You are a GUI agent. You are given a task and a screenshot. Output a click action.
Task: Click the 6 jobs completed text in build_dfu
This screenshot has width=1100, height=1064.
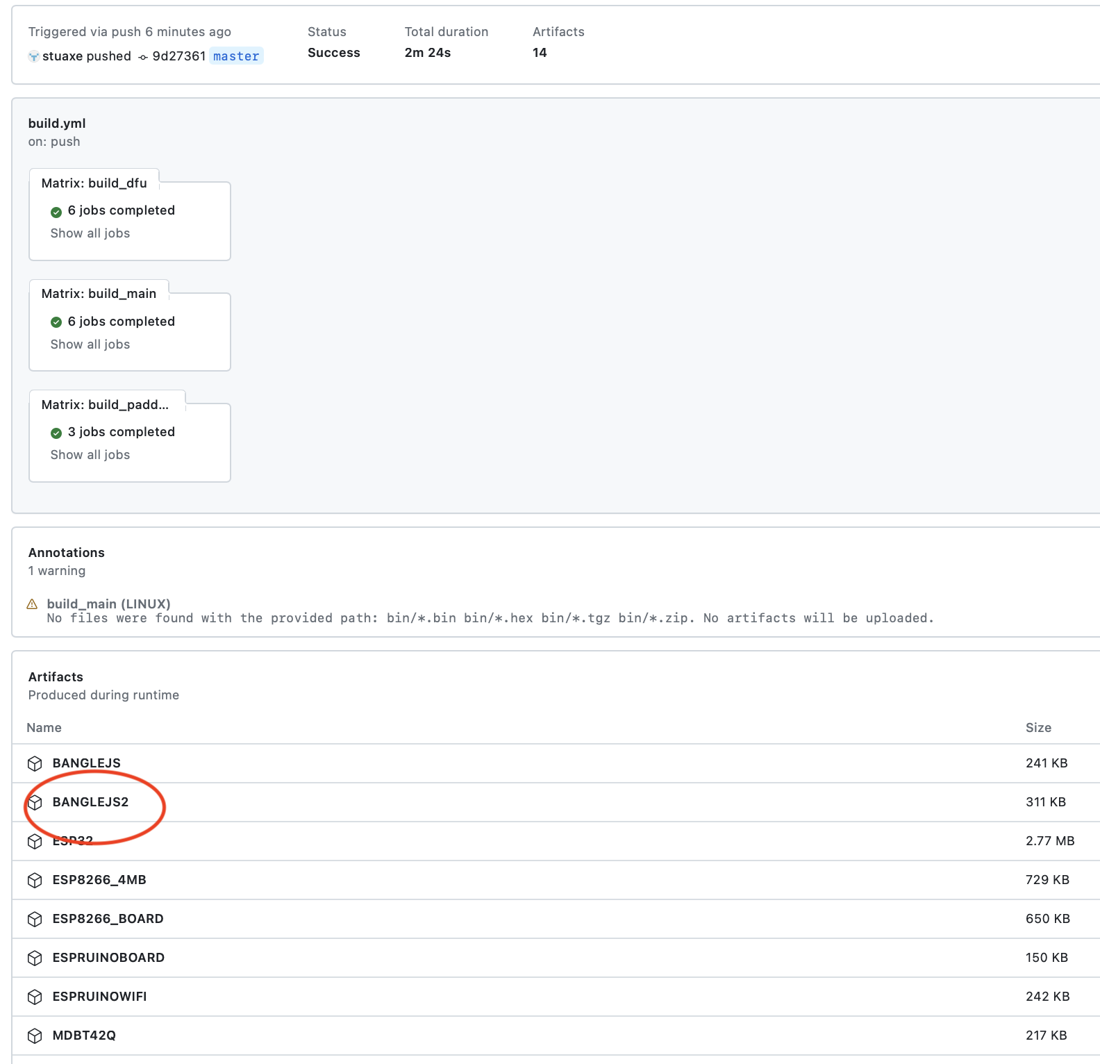coord(122,210)
